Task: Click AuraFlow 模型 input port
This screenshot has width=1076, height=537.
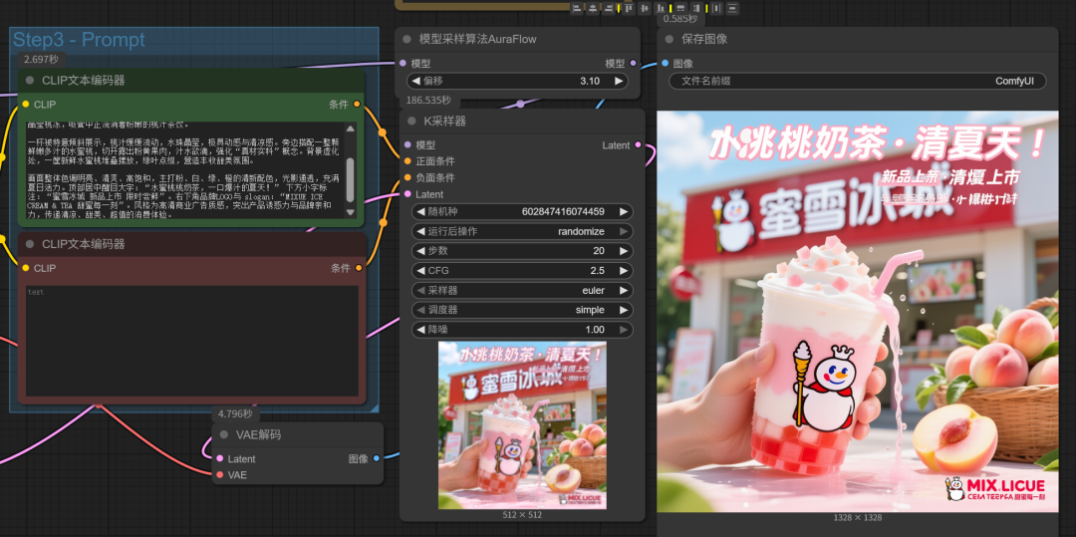Action: click(x=403, y=63)
